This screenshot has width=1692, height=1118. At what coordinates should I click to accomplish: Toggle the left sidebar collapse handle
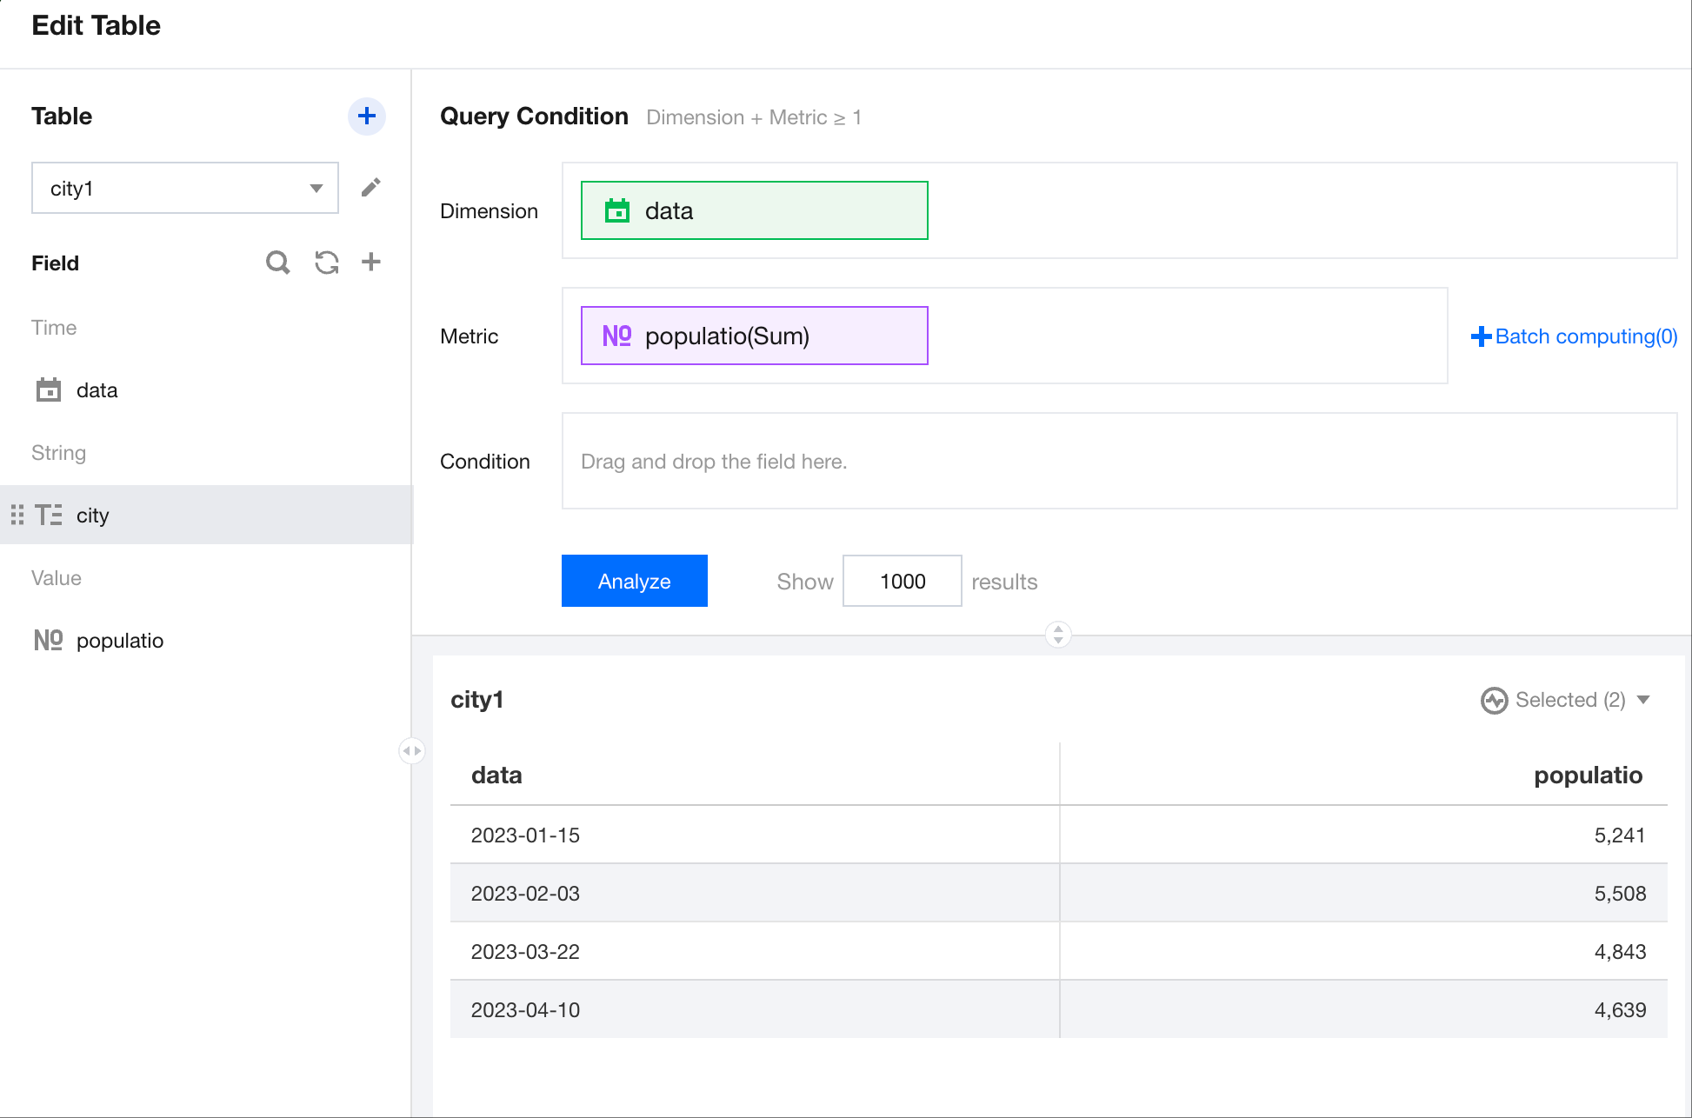(x=411, y=750)
